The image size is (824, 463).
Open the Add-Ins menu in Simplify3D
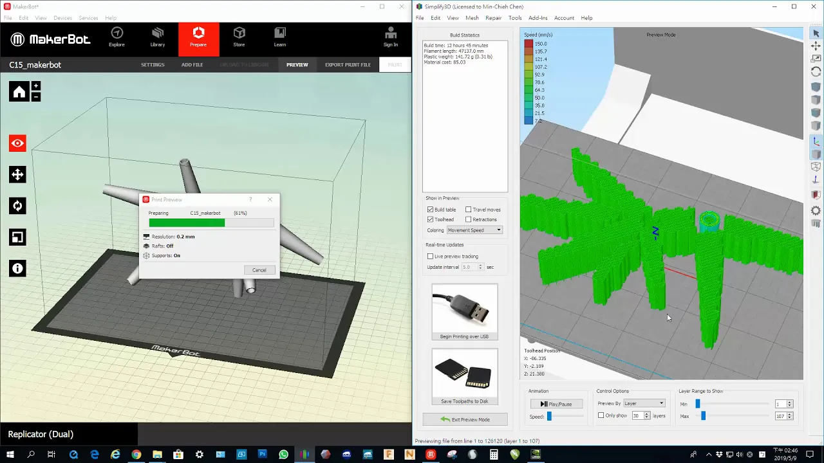click(538, 18)
